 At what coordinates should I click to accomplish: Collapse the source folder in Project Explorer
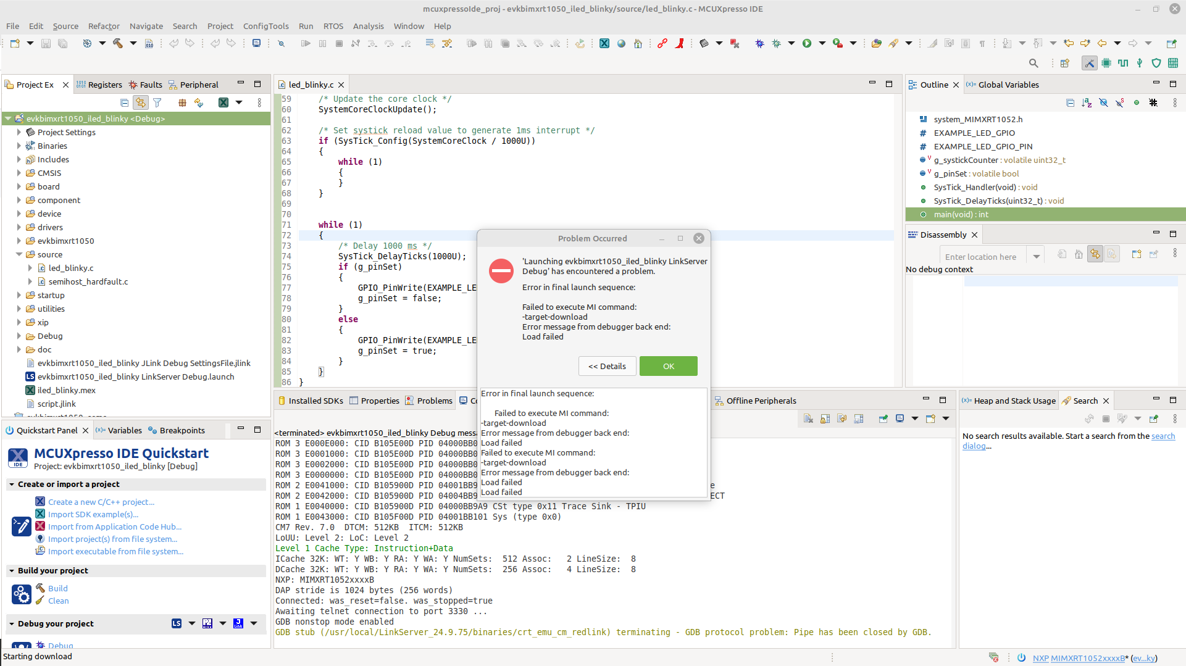tap(18, 254)
